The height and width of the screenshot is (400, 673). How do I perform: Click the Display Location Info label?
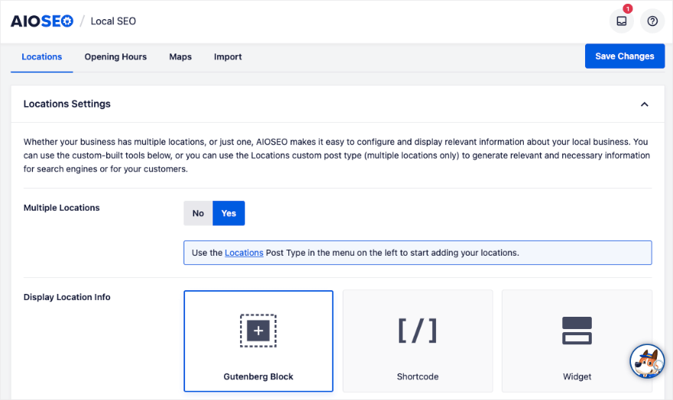67,297
